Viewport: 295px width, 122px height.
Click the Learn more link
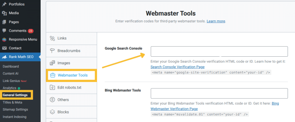216,21
